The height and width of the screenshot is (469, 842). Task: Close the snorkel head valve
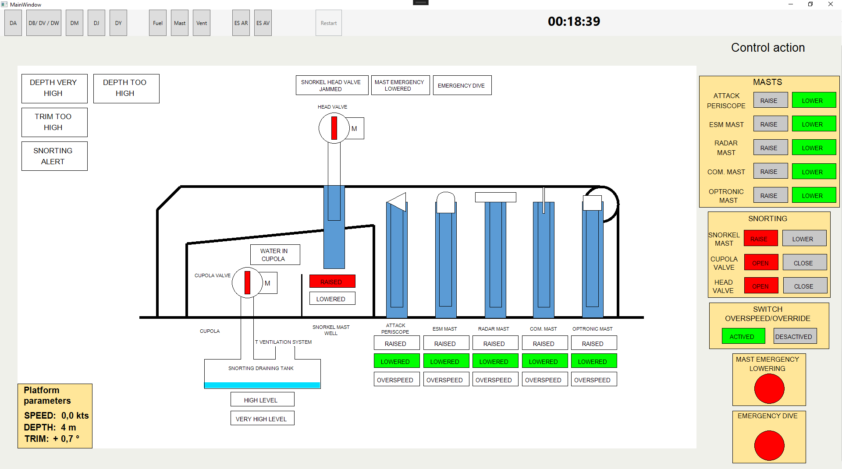click(804, 286)
